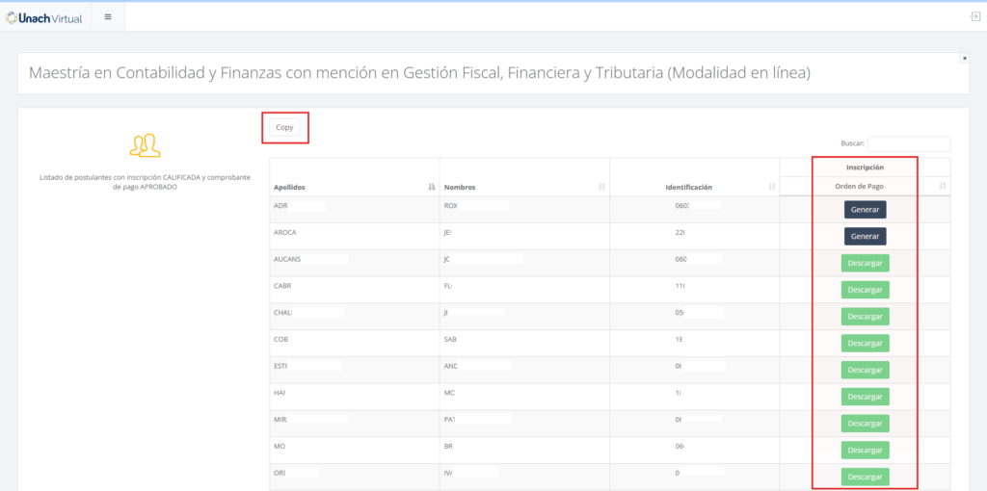Click the yellow applicants group icon
The image size is (987, 491).
[145, 145]
